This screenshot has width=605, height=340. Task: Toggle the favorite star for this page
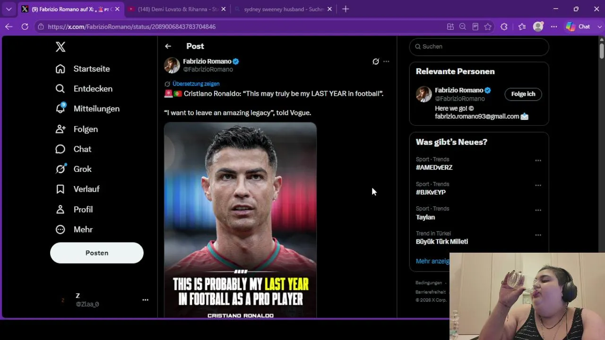coord(488,27)
